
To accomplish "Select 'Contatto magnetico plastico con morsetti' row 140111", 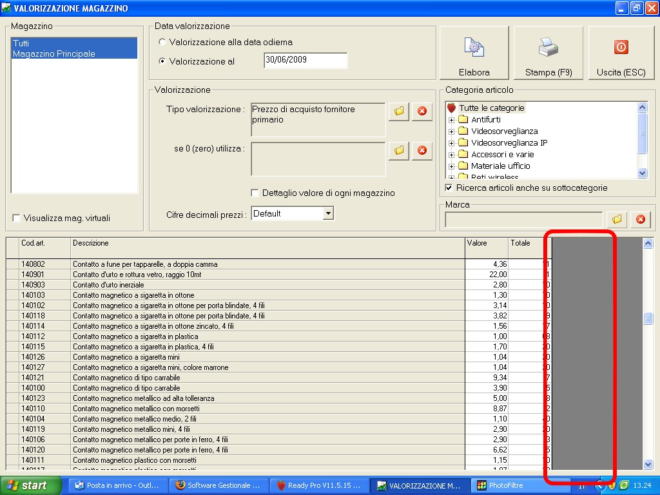I will [278, 460].
